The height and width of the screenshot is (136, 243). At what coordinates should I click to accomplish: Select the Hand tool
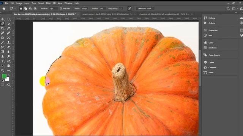point(8,66)
